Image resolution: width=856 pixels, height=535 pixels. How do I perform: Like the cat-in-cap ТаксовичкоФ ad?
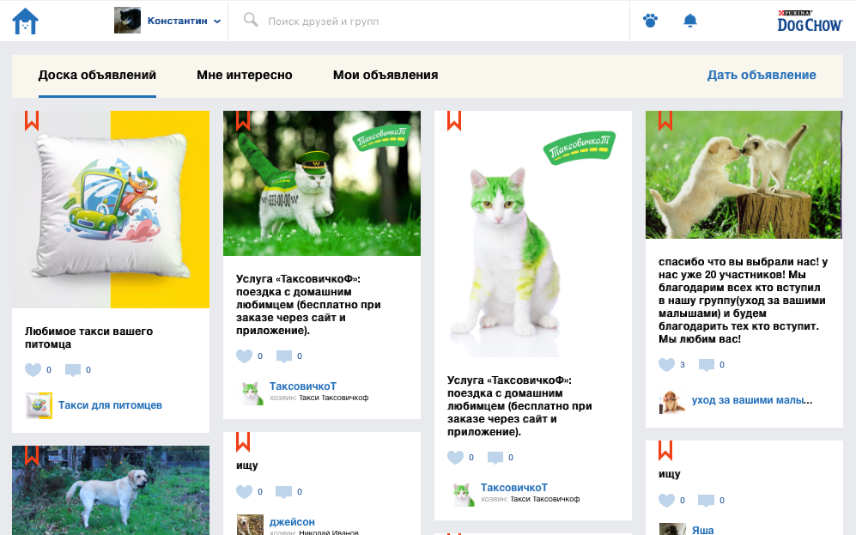pos(245,356)
